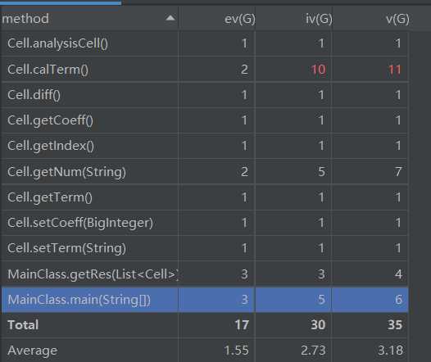Click the Total v(G) value 35
Viewport: 431px width, 362px height.
coord(395,325)
